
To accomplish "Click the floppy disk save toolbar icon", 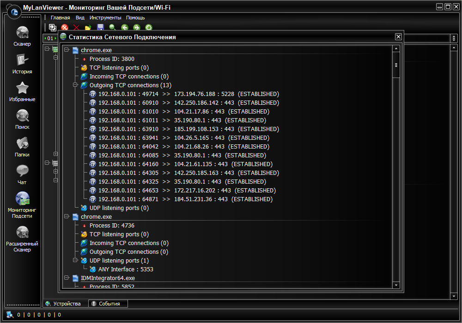I will [x=100, y=28].
